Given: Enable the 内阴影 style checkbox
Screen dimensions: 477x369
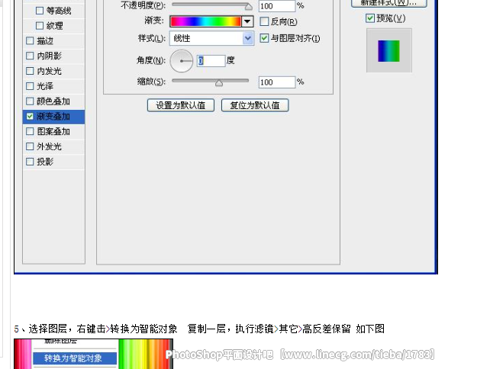Looking at the screenshot, I should (30, 56).
